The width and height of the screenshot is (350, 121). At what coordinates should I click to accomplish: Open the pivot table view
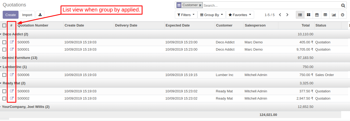(325, 15)
